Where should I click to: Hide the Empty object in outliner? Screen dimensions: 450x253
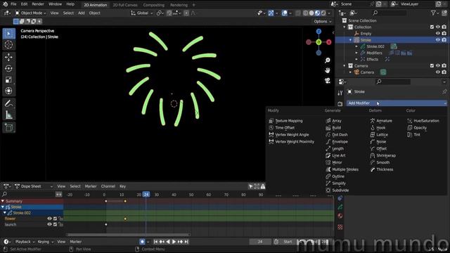(437, 34)
